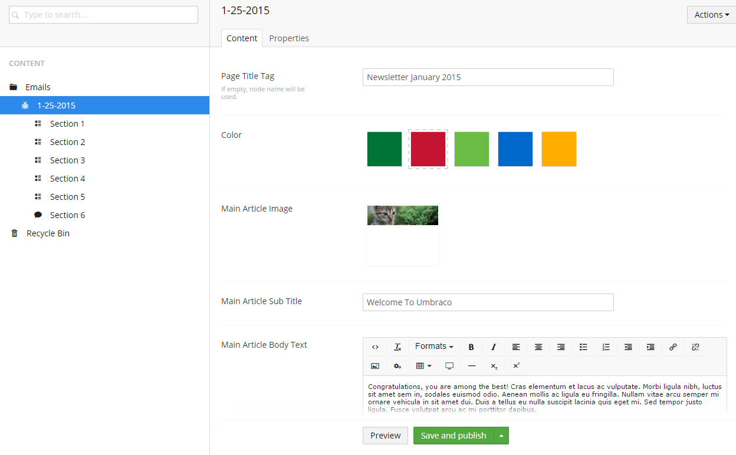Click the Preview button
This screenshot has width=736, height=455.
385,436
